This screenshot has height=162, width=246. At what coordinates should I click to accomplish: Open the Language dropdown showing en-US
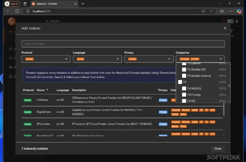click(97, 59)
